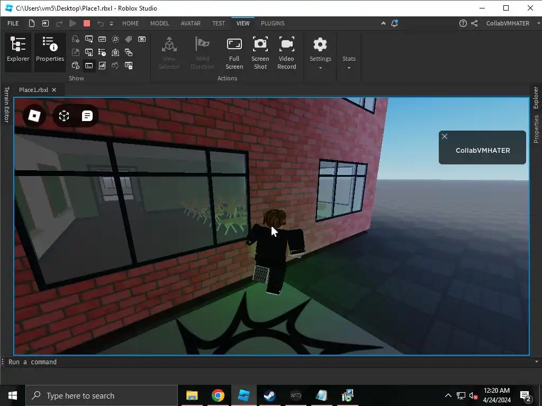Image resolution: width=542 pixels, height=406 pixels.
Task: Open the Properties docked side tab
Action: [x=536, y=129]
